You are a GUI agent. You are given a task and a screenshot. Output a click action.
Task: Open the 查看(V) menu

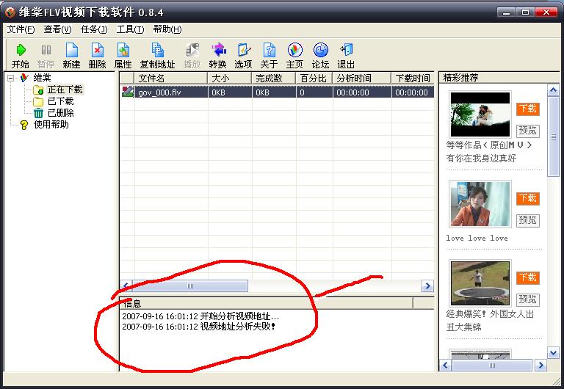point(57,29)
